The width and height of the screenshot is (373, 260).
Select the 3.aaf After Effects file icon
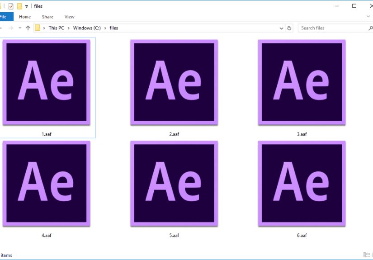(x=302, y=82)
